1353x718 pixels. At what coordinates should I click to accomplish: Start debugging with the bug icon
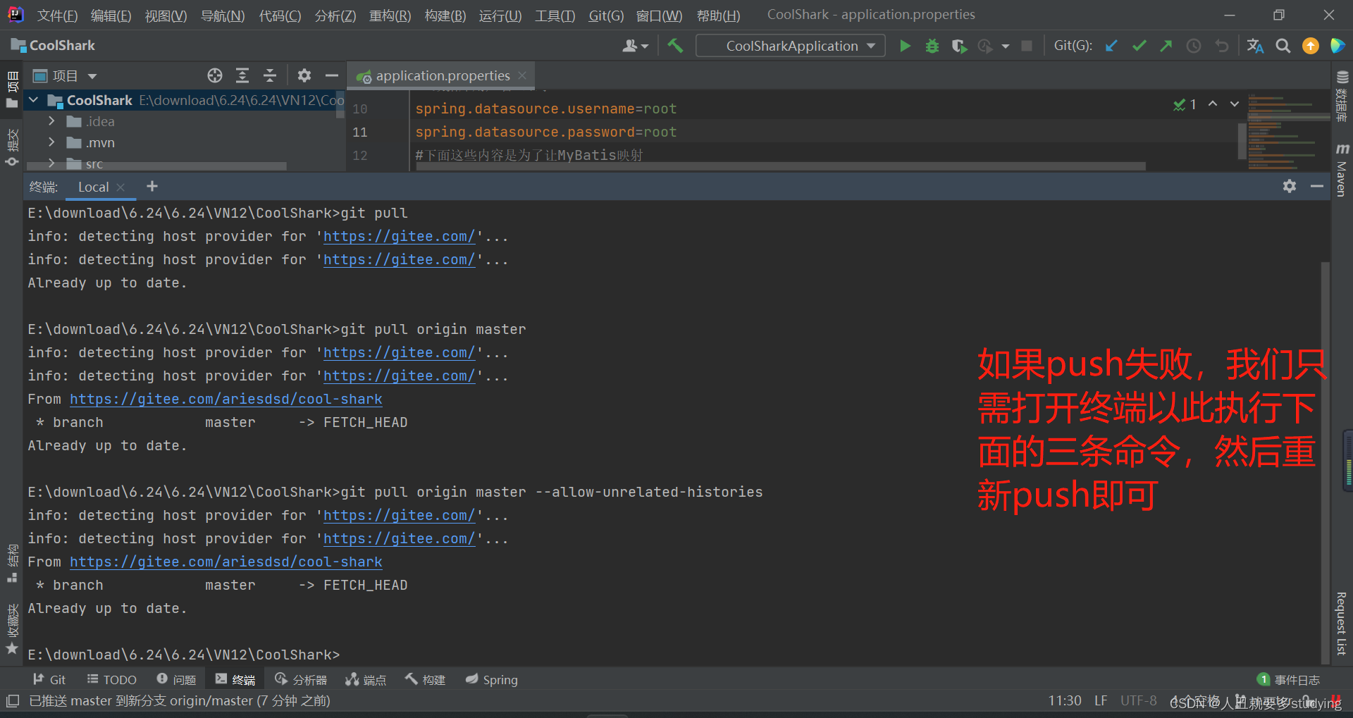[x=932, y=46]
